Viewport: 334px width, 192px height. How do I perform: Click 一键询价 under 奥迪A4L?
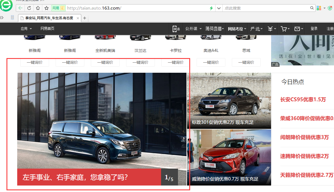pyautogui.click(x=211, y=62)
